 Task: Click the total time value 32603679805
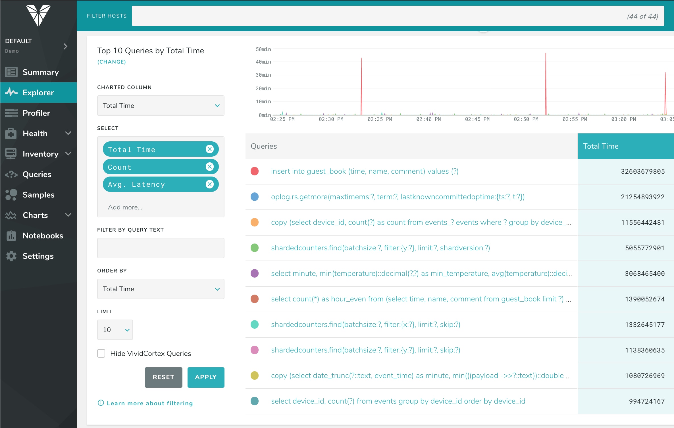pos(642,171)
